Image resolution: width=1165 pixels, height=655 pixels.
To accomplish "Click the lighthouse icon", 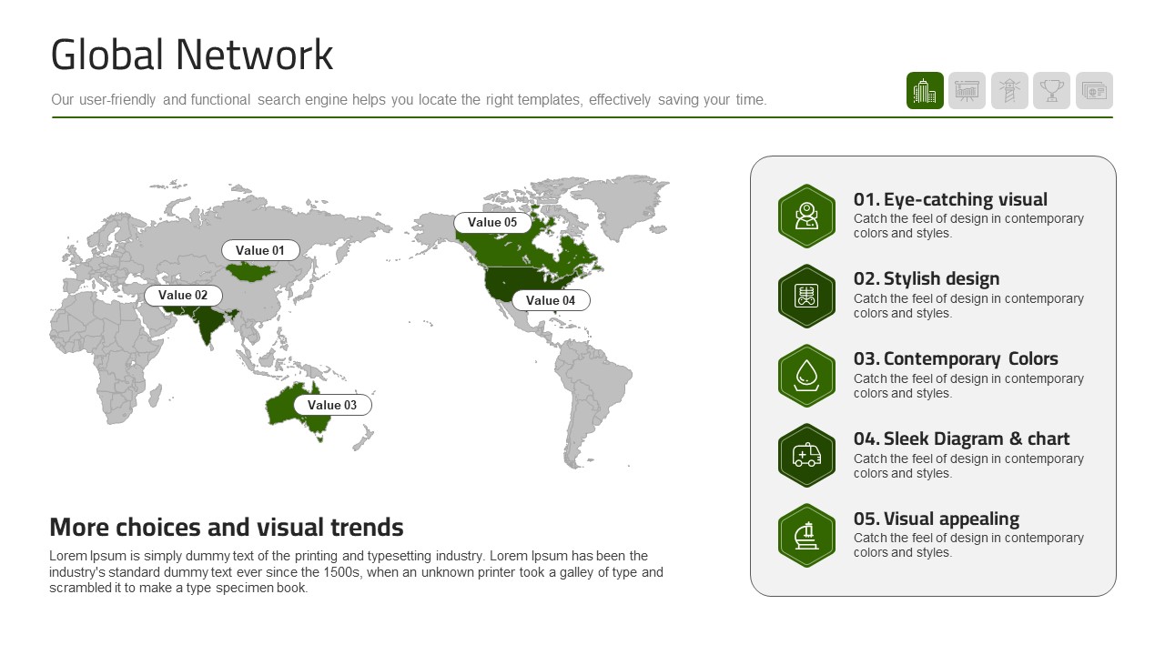I will 1009,91.
